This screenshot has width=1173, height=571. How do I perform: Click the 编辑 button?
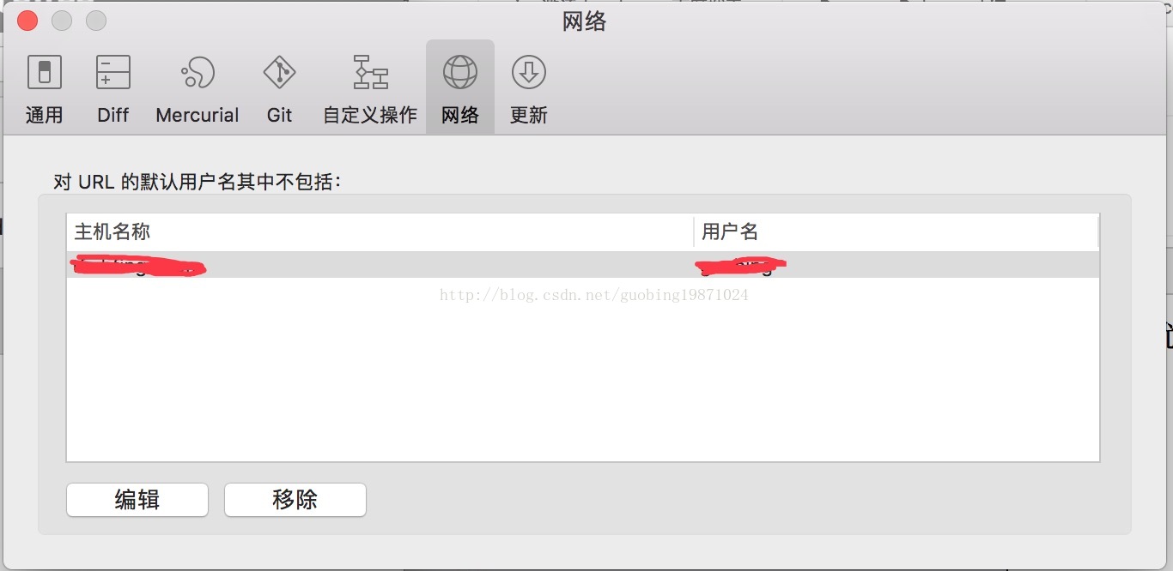click(x=137, y=500)
